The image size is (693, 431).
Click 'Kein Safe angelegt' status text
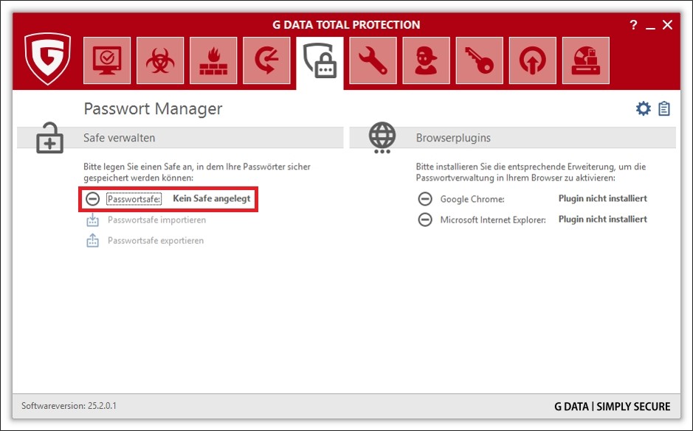pyautogui.click(x=212, y=198)
